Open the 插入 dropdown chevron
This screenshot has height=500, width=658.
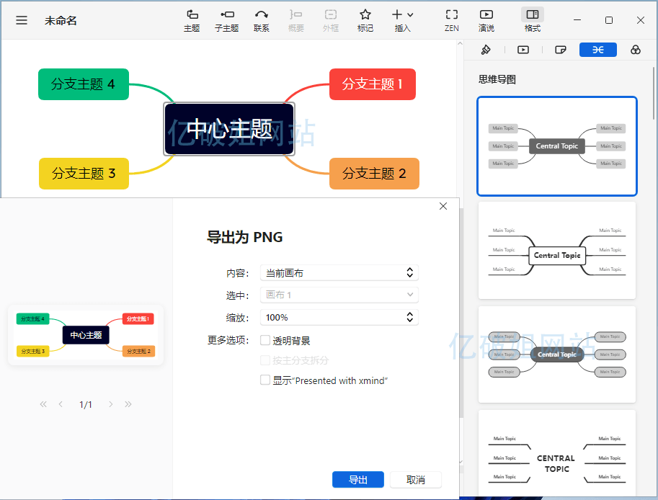pos(411,15)
